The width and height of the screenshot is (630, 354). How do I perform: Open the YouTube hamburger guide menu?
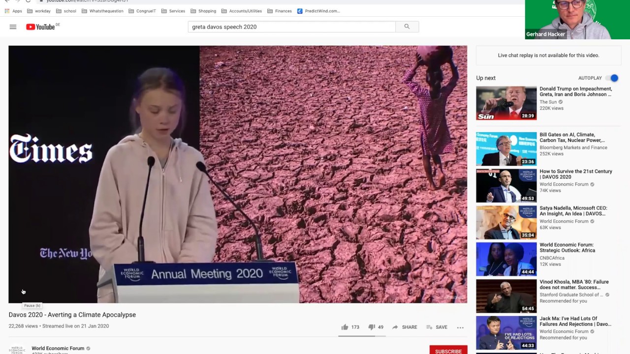(x=13, y=27)
